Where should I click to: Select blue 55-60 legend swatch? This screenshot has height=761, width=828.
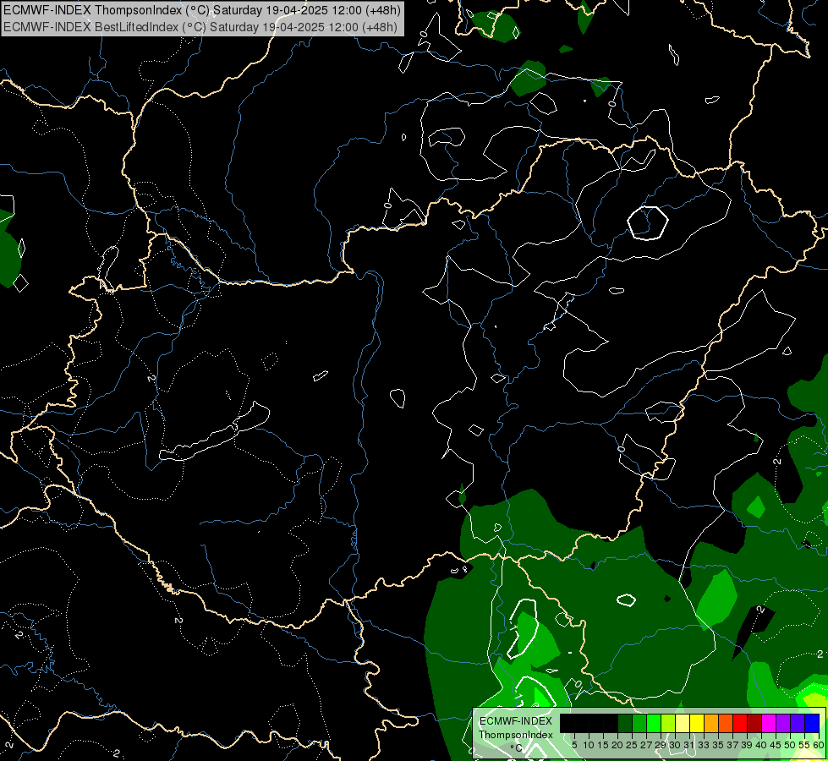[812, 723]
